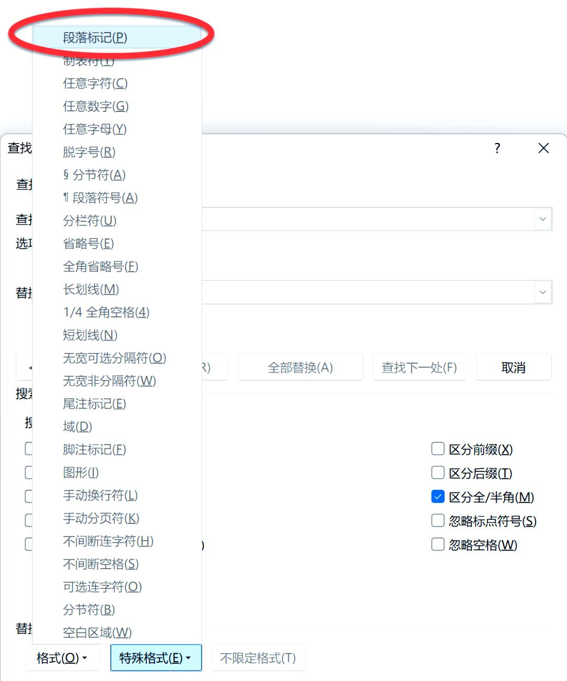Expand the find content dropdown arrow

(x=542, y=219)
